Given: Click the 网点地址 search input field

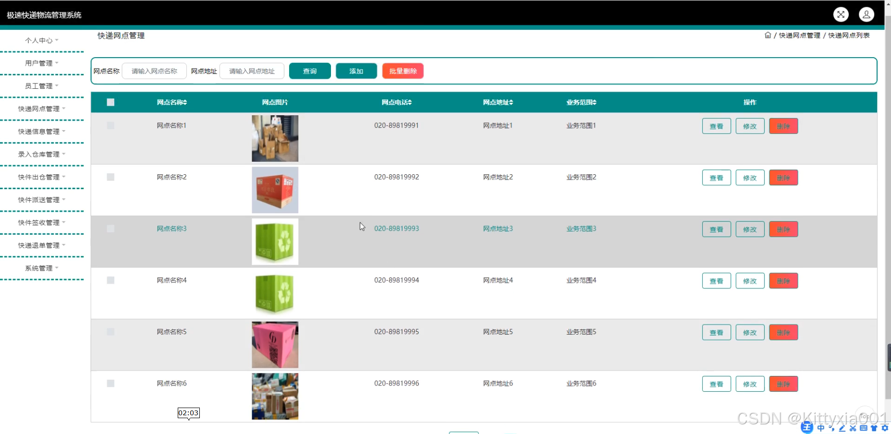Looking at the screenshot, I should [x=252, y=71].
